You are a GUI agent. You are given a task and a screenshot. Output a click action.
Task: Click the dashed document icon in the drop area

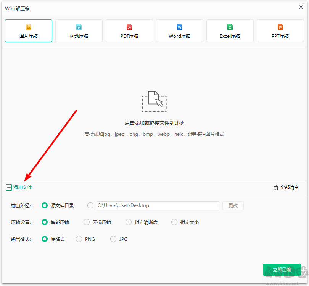coord(154,100)
